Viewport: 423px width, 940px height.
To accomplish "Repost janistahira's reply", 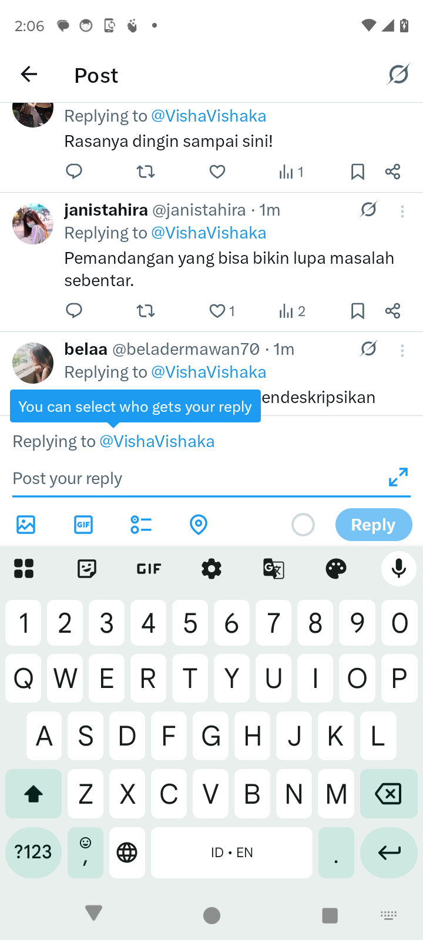I will [146, 311].
